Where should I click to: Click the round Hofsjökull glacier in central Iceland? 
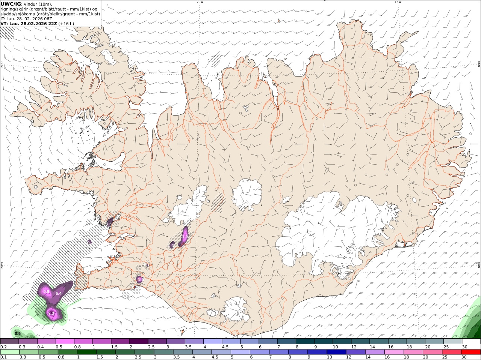coord(247,194)
